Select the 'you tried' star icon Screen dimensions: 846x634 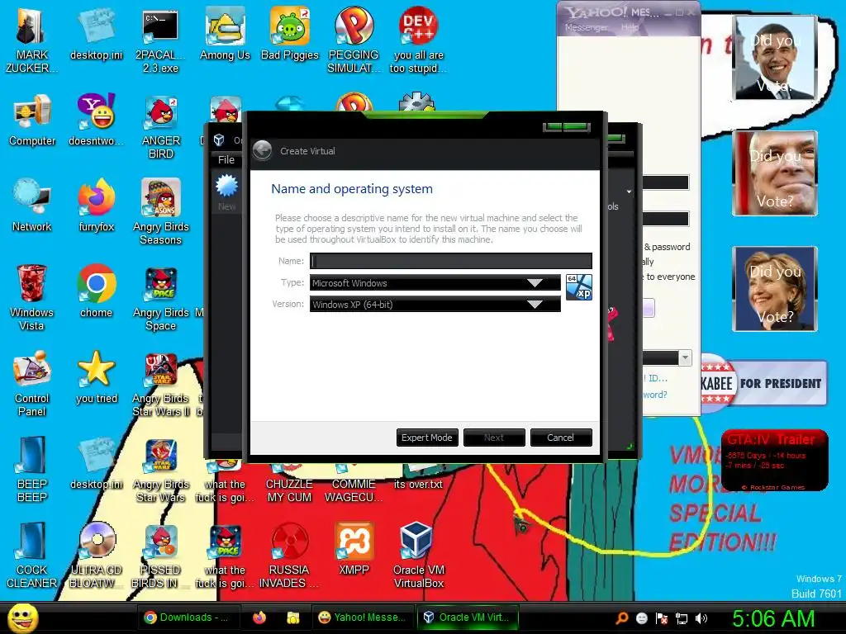coord(97,377)
